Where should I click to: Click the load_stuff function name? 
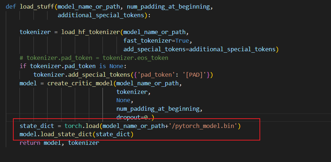(x=37, y=7)
